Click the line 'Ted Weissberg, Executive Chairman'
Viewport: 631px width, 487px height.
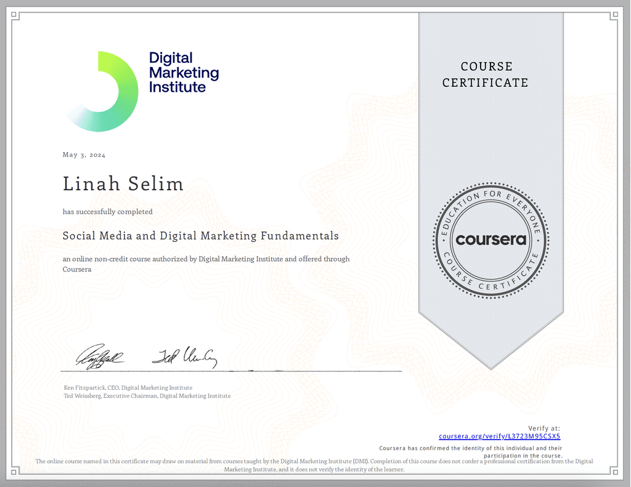pyautogui.click(x=111, y=396)
